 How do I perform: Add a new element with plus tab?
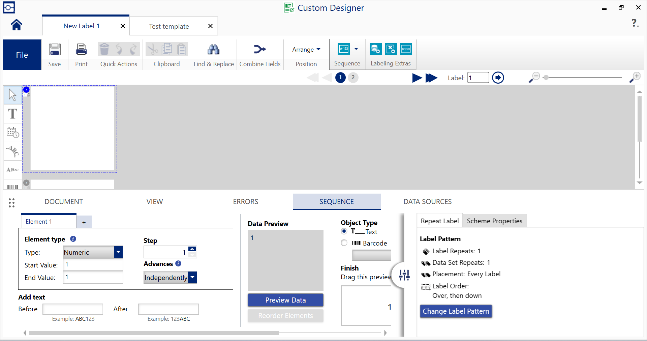coord(84,222)
